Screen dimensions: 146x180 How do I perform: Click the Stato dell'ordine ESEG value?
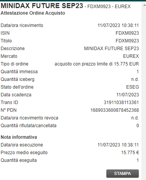coord(133,87)
